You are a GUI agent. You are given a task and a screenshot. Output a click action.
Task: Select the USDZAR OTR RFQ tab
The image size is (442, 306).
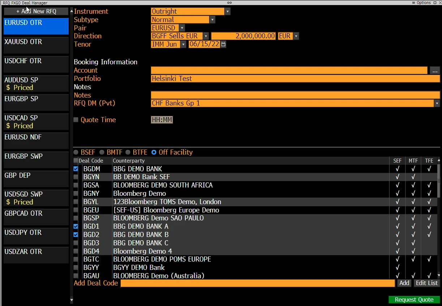point(36,255)
